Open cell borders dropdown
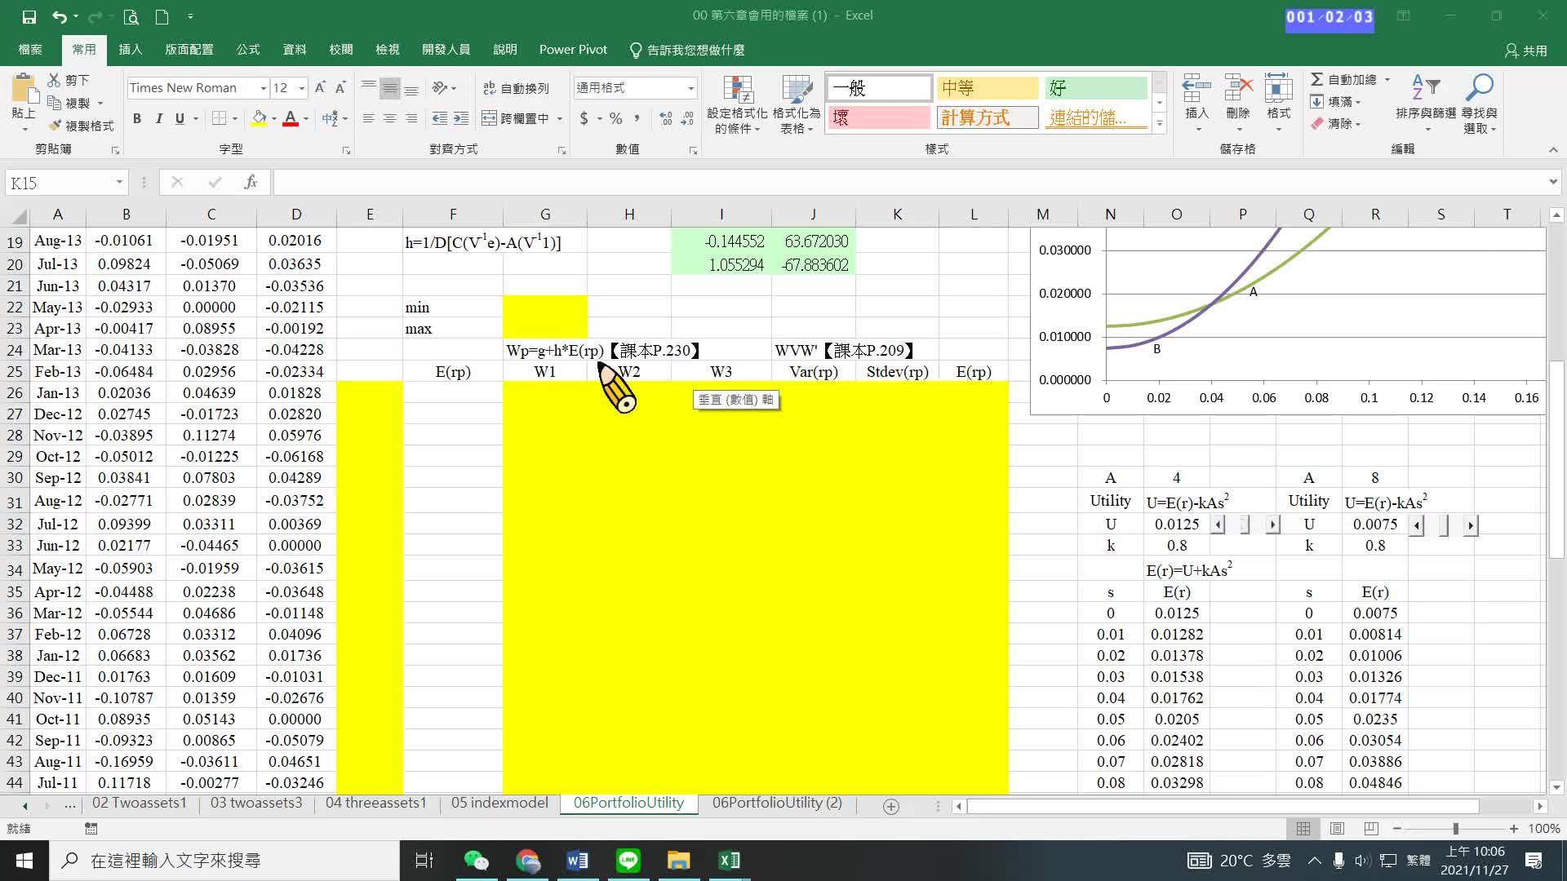This screenshot has height=881, width=1567. tap(235, 118)
